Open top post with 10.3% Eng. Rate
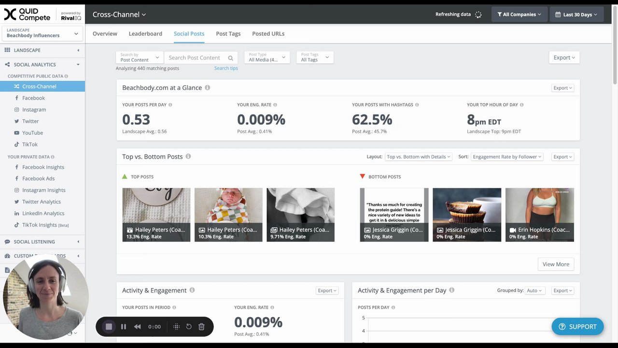This screenshot has width=618, height=348. click(x=228, y=215)
